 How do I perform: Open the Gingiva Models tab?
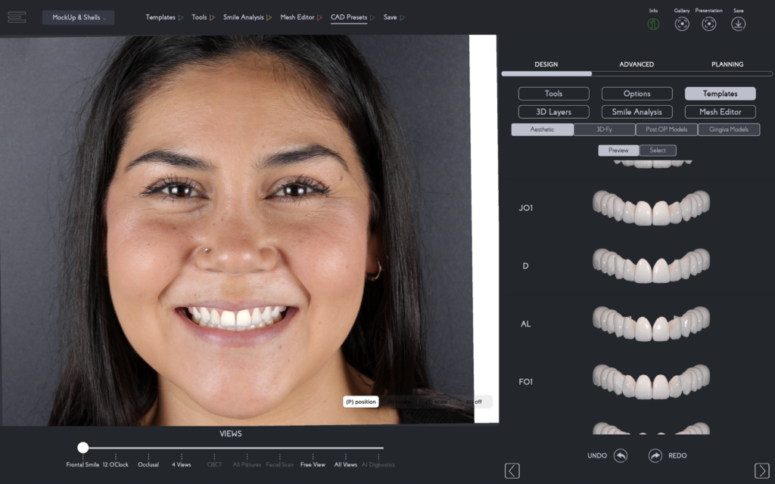coord(728,129)
